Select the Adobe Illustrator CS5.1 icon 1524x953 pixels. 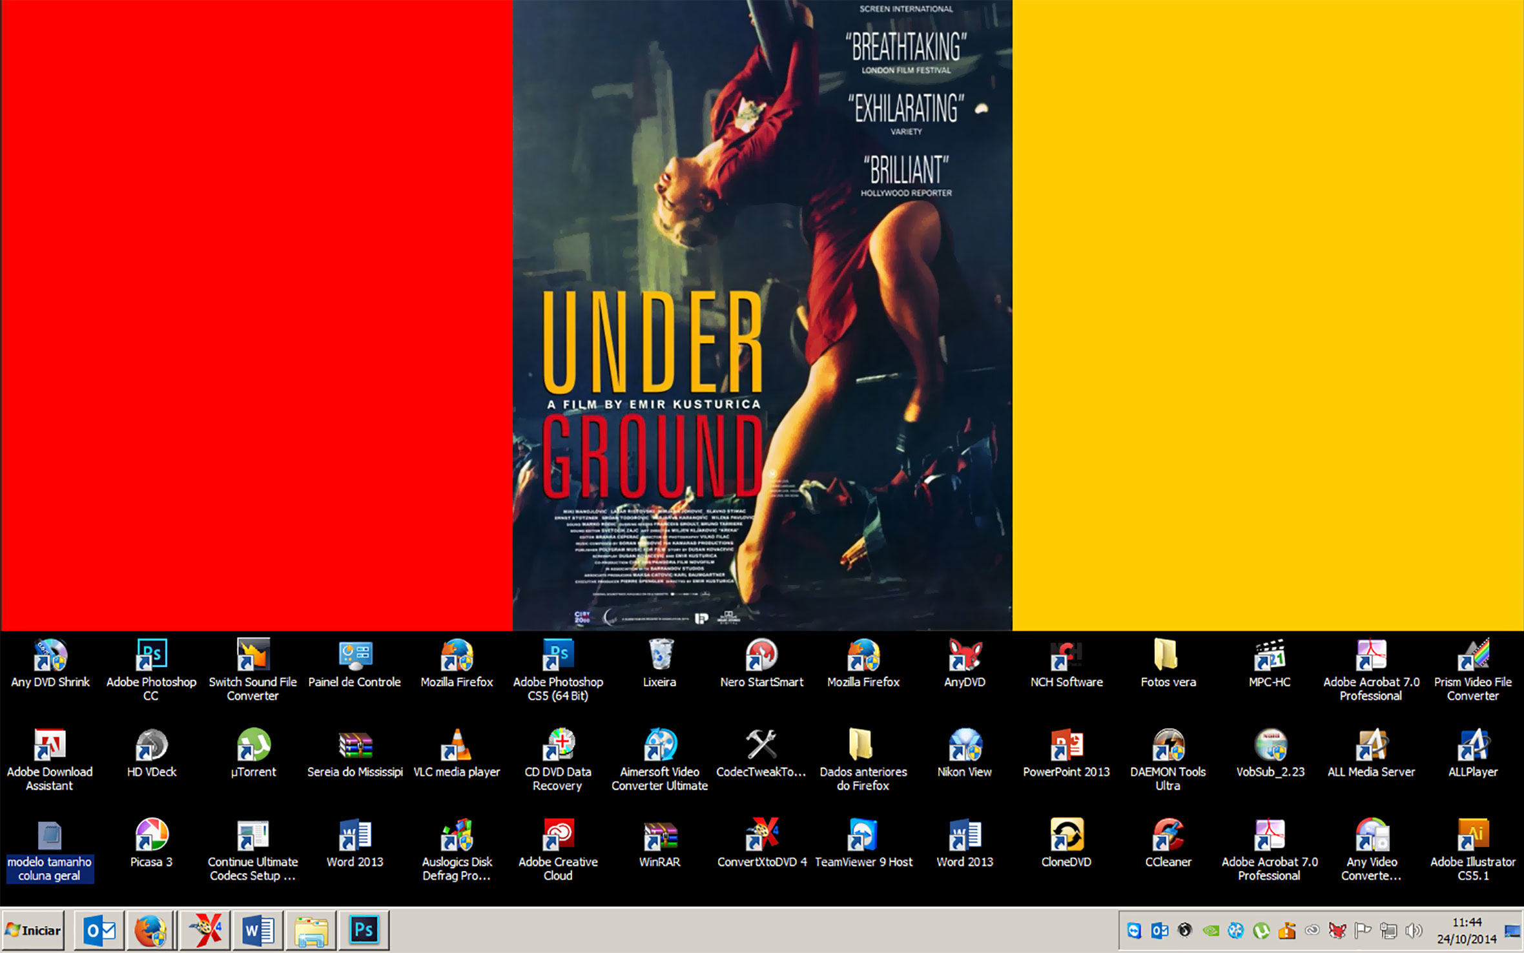point(1472,835)
